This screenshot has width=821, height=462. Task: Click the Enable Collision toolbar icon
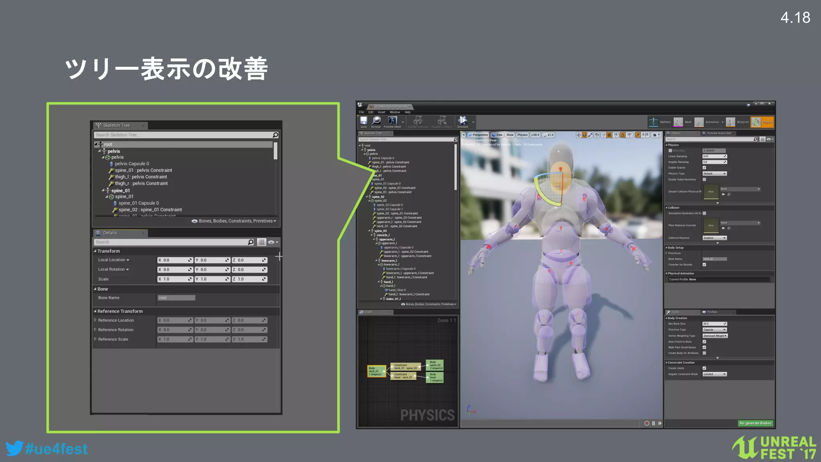click(418, 121)
